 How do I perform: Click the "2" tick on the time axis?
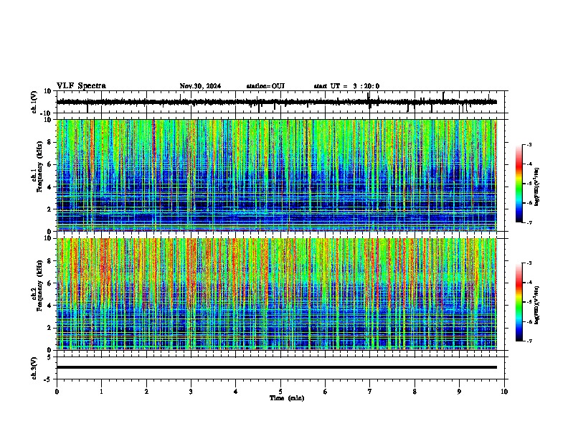coord(146,392)
